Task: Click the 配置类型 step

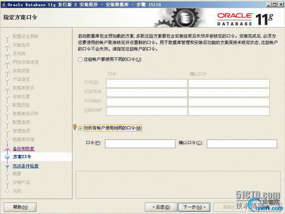Action: click(21, 105)
